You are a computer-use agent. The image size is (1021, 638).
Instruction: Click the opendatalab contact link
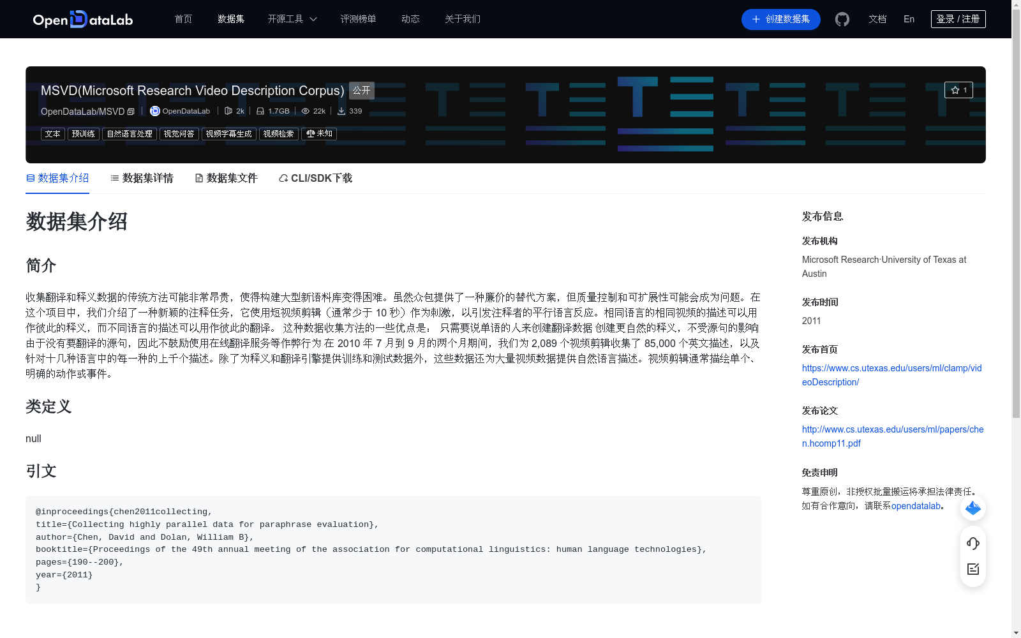point(916,506)
